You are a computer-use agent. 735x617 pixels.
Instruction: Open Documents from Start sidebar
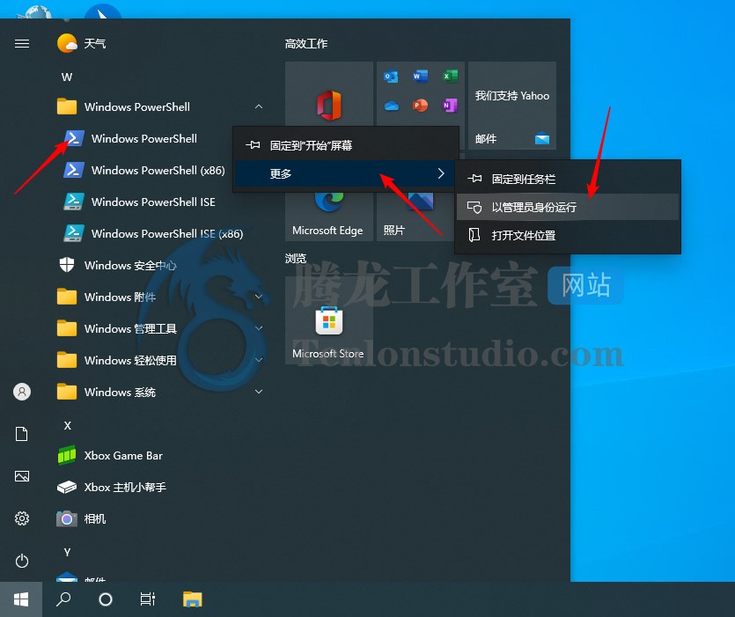click(x=21, y=434)
